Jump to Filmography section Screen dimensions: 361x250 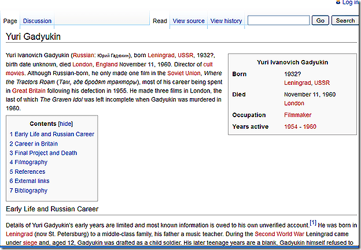click(x=28, y=162)
